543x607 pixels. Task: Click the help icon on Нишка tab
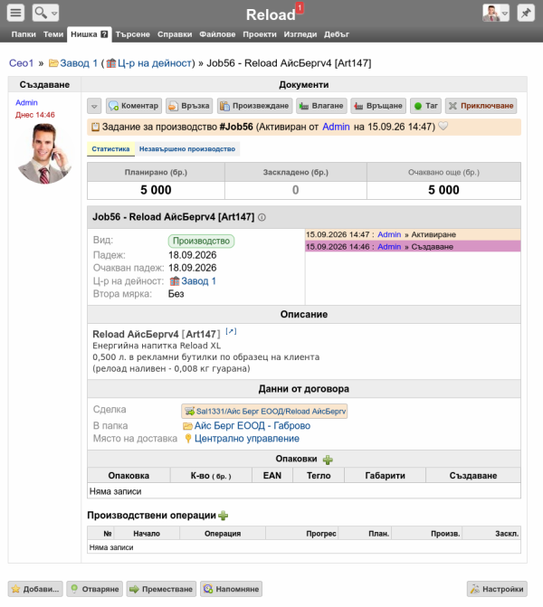[x=104, y=34]
